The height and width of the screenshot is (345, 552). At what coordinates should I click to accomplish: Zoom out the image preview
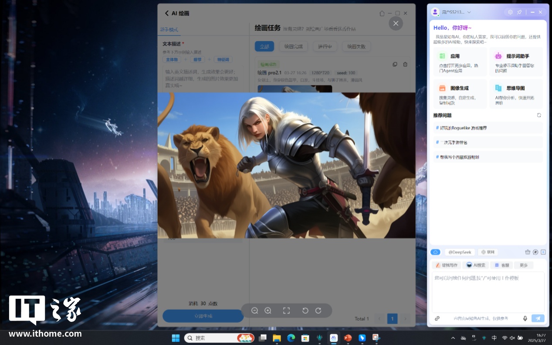coord(255,311)
